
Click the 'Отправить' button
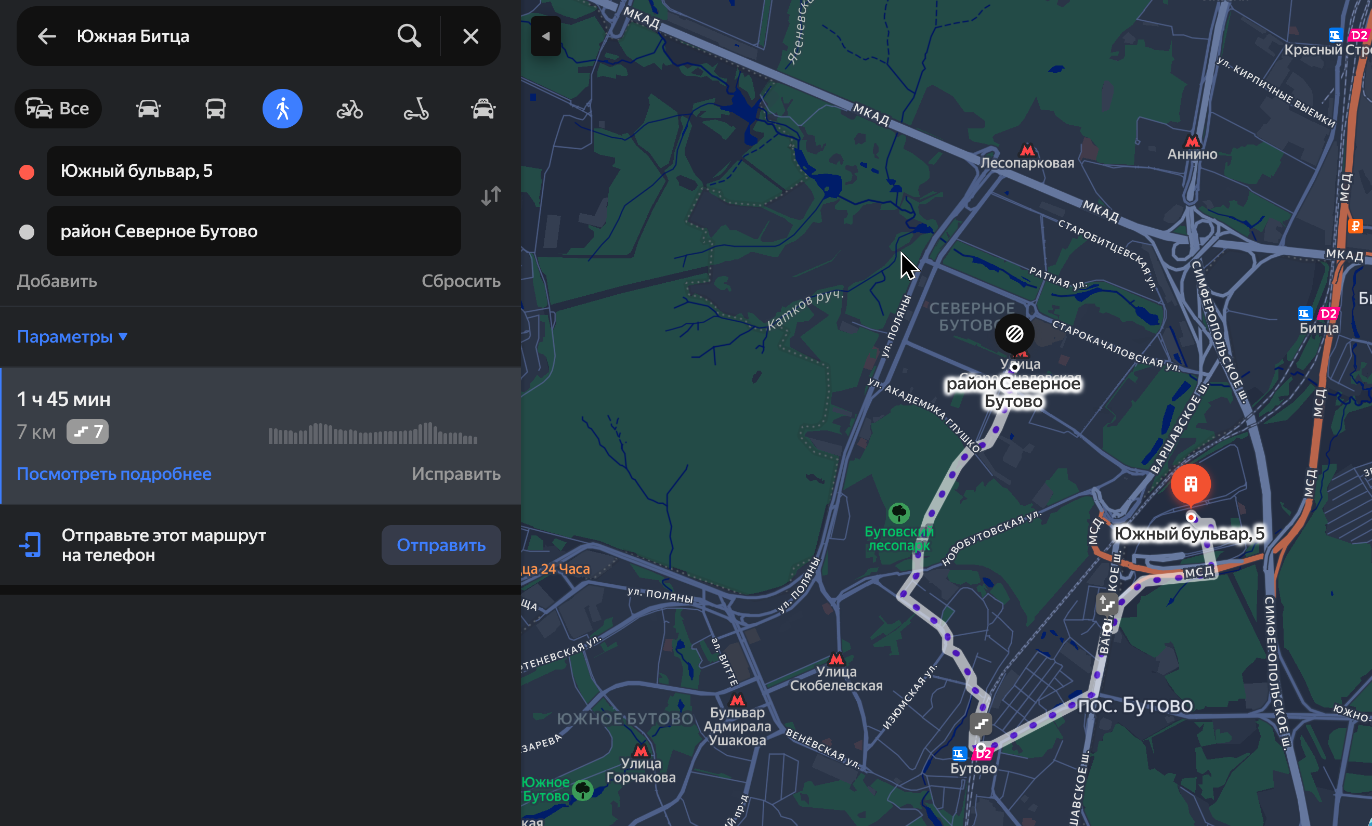coord(441,545)
